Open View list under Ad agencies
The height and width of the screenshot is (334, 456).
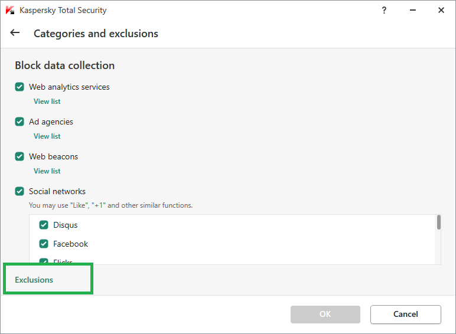pos(47,136)
